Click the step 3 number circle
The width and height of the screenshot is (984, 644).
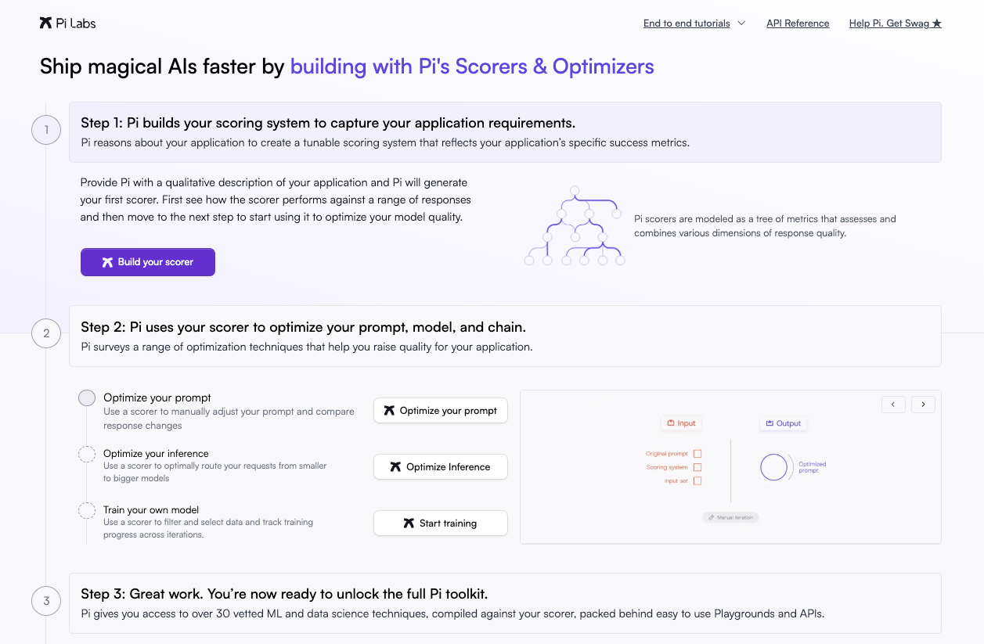click(x=46, y=601)
